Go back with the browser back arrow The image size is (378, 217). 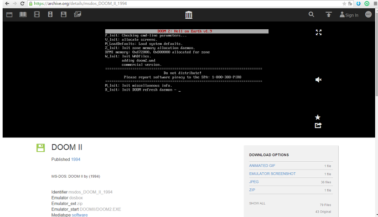(7, 3)
